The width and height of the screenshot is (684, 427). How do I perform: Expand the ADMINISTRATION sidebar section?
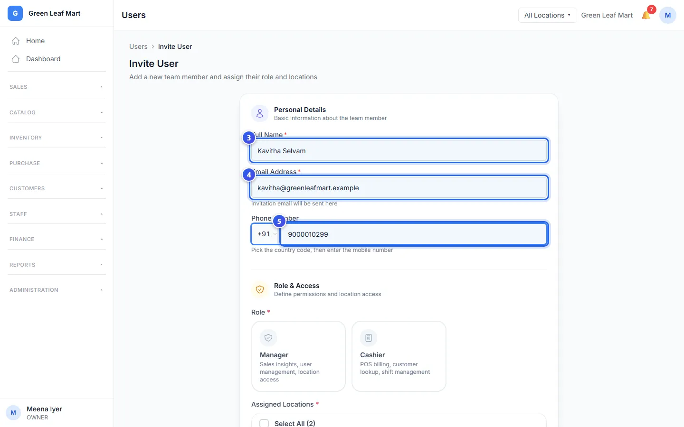(x=57, y=290)
